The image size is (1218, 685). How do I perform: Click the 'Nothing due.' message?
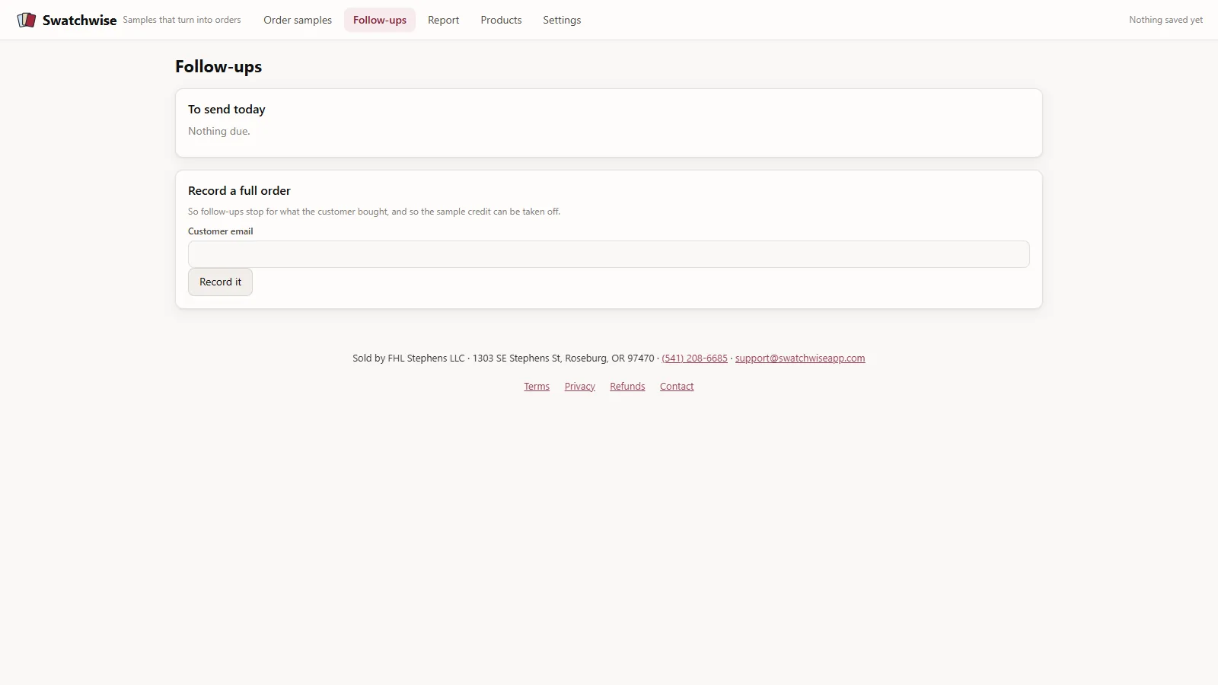[219, 131]
